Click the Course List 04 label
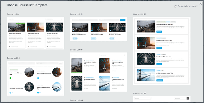The height and width of the screenshot is (103, 204). click(76, 100)
